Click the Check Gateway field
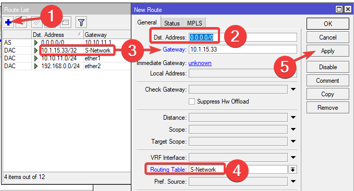Screen dimensions: 354x191 coord(238,89)
